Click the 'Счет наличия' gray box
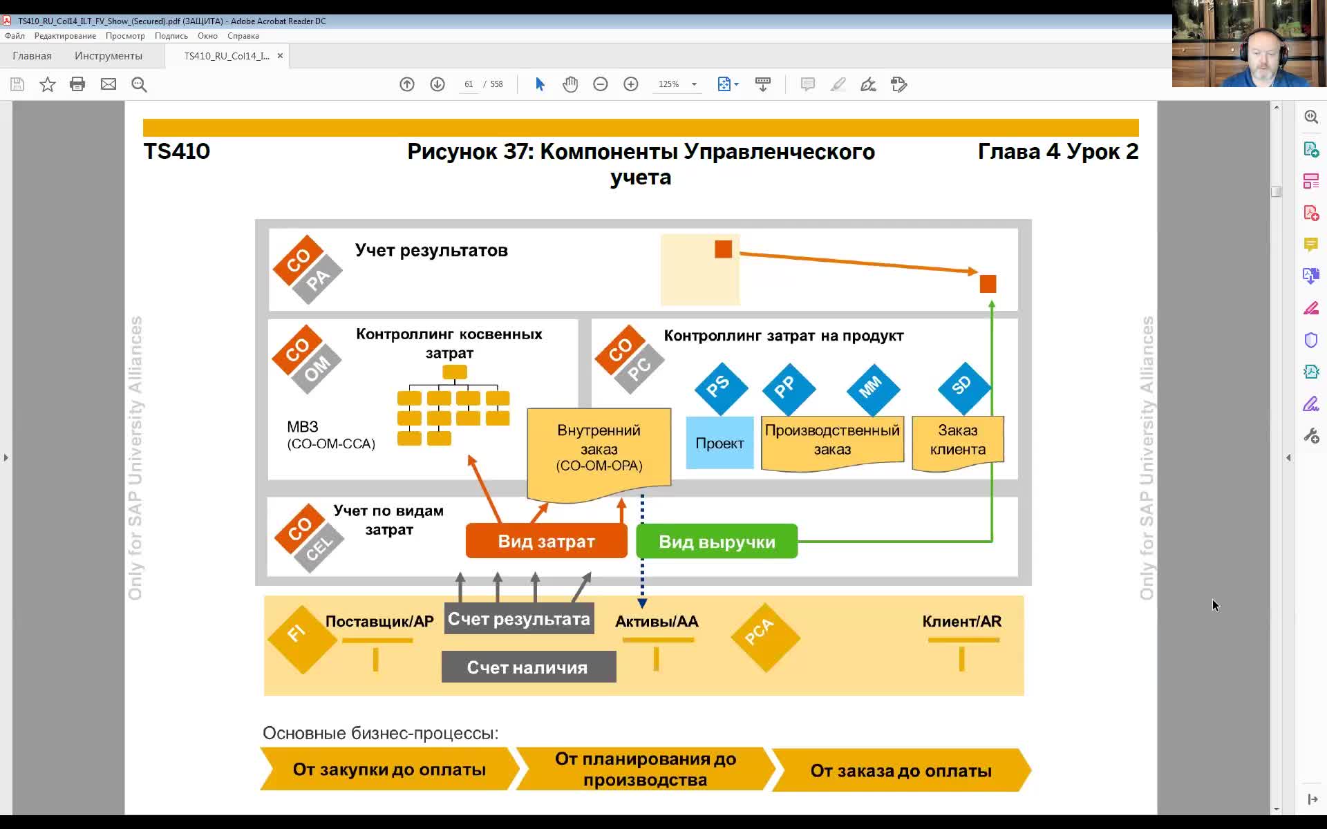The height and width of the screenshot is (829, 1327). [529, 667]
